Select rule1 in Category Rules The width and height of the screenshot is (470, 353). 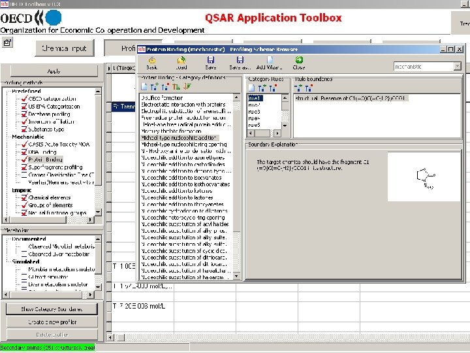[x=255, y=98]
